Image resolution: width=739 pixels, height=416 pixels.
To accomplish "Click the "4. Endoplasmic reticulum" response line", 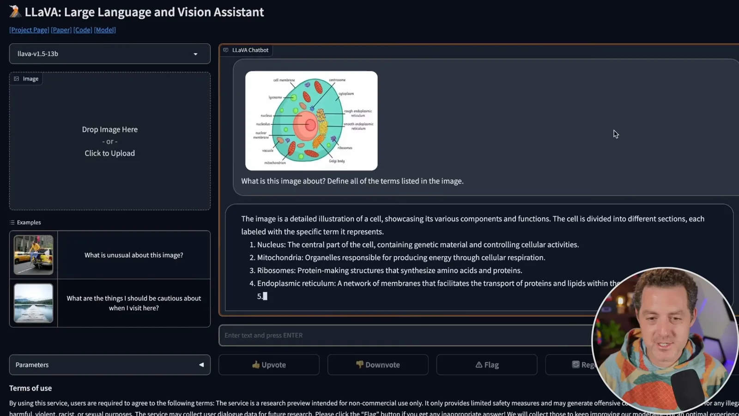I will (x=434, y=283).
